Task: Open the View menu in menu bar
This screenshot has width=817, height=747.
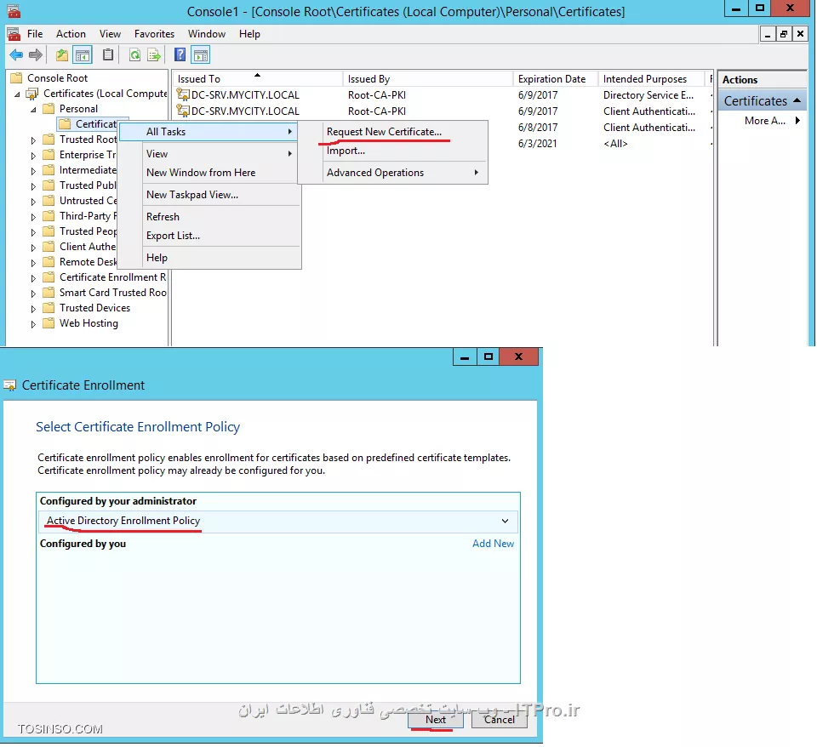Action: 110,34
